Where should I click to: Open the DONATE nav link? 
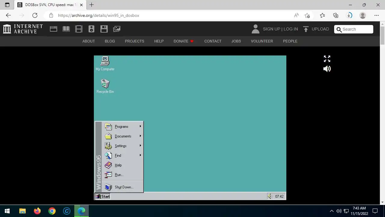pos(183,41)
